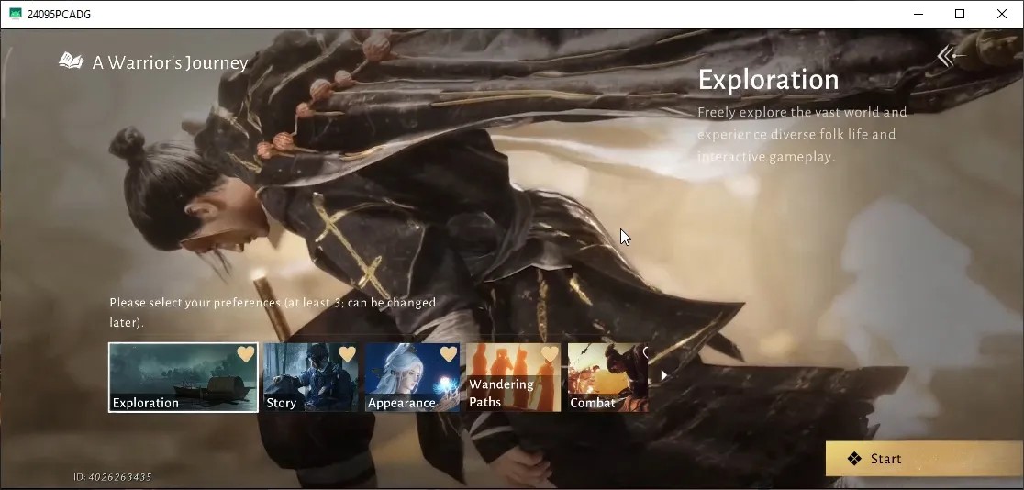Toggle the heart on the Wandering Paths card
This screenshot has height=490, width=1024.
click(550, 354)
